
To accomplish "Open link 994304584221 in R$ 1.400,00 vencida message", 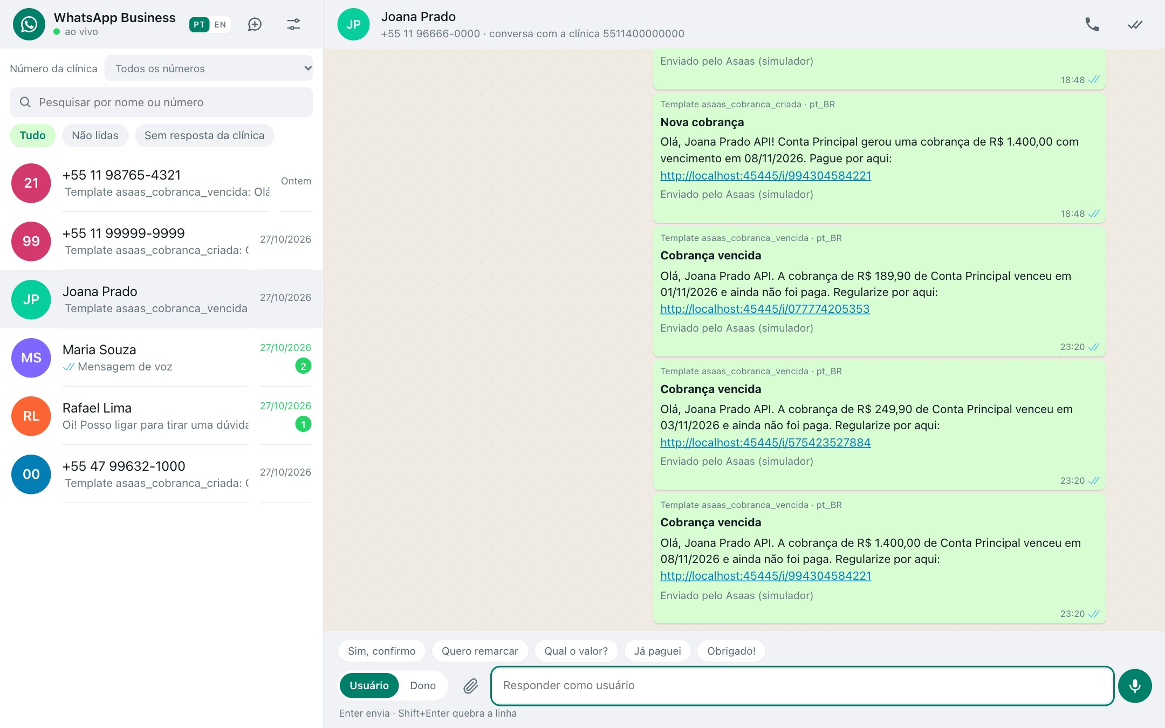I will point(766,576).
